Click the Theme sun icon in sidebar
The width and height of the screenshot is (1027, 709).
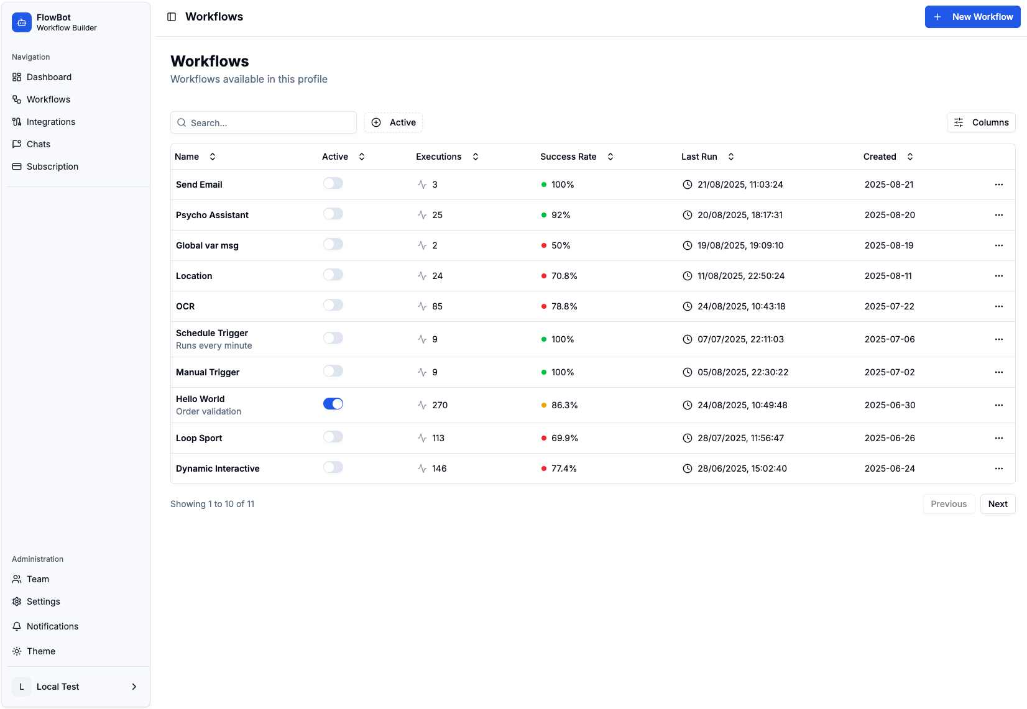click(17, 651)
